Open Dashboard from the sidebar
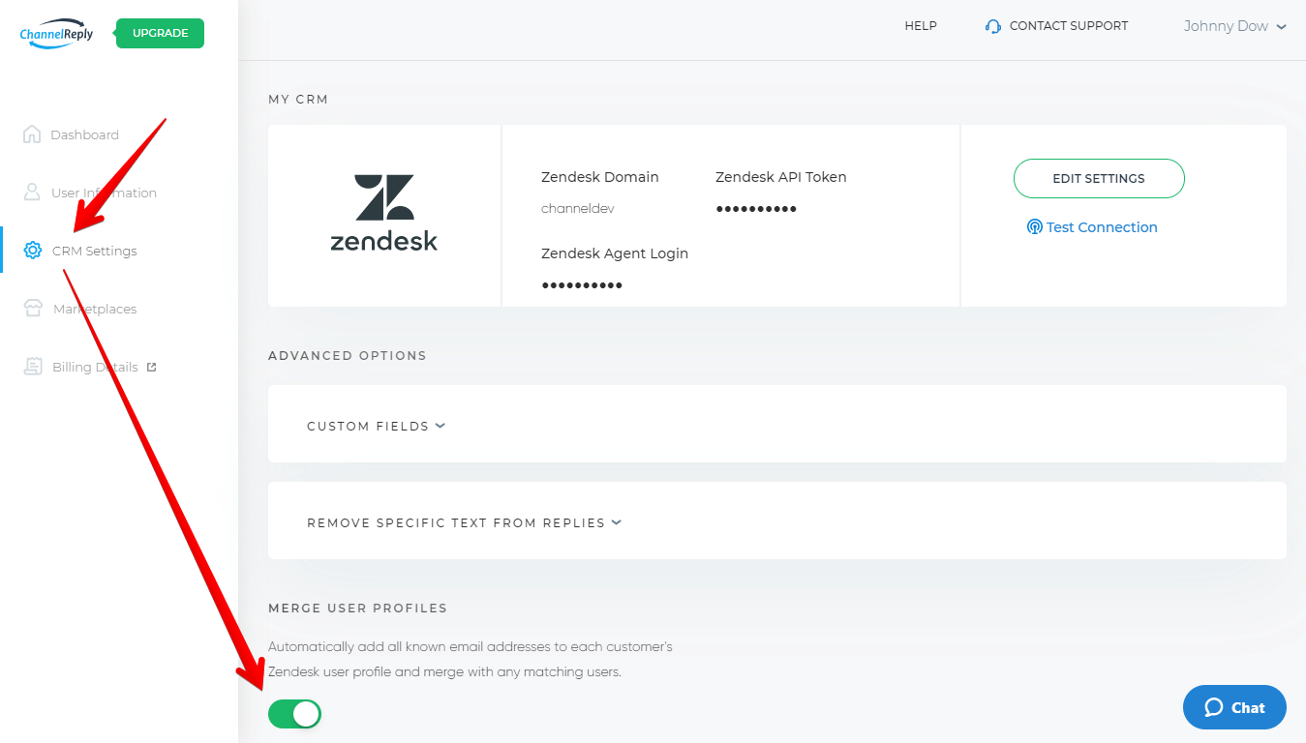The image size is (1306, 743). coord(84,134)
